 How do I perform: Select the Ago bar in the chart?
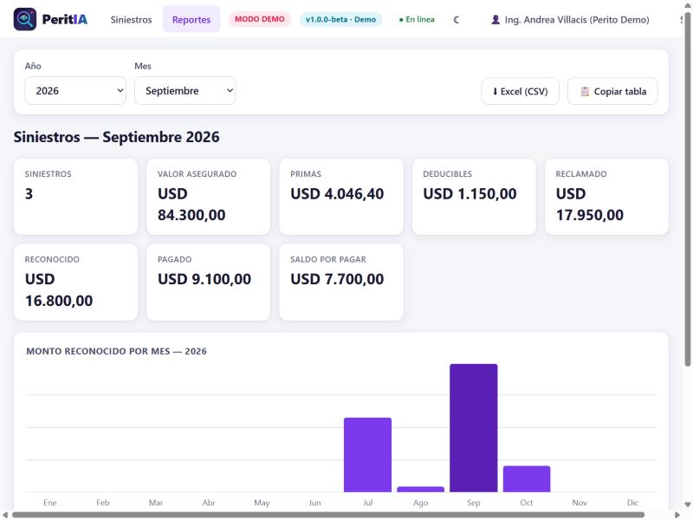[421, 490]
